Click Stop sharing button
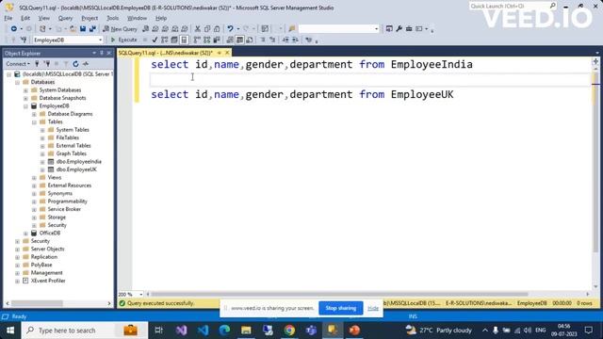 (341, 308)
